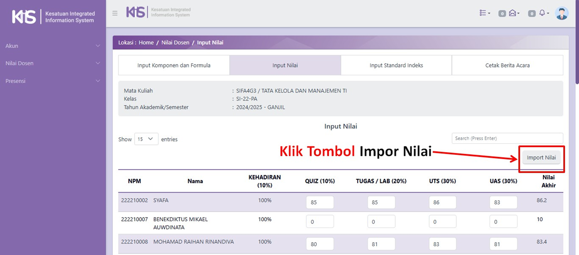Click the QUIZ score field for SYAFA
Viewport: 579px width, 255px height.
[320, 202]
